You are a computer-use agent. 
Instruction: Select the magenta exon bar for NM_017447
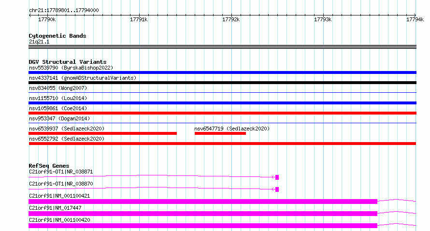pos(203,214)
